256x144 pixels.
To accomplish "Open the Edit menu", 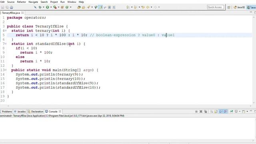I will tap(2, 2).
